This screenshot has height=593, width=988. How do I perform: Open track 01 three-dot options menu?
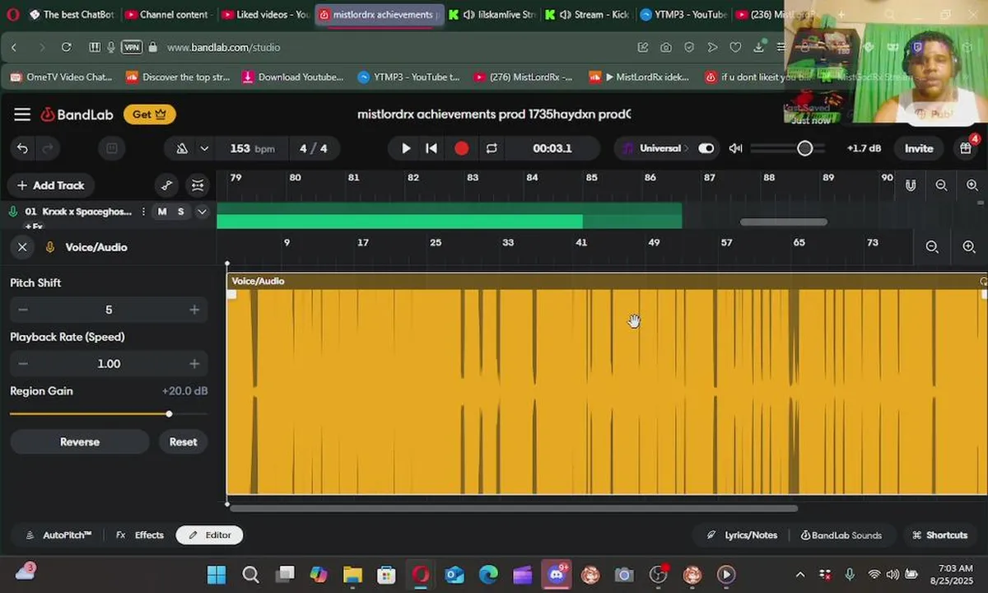tap(143, 212)
